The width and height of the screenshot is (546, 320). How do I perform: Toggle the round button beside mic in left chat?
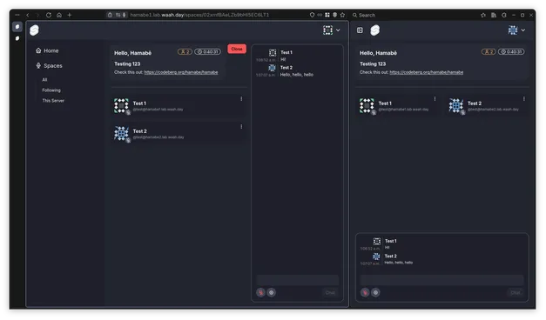(272, 292)
